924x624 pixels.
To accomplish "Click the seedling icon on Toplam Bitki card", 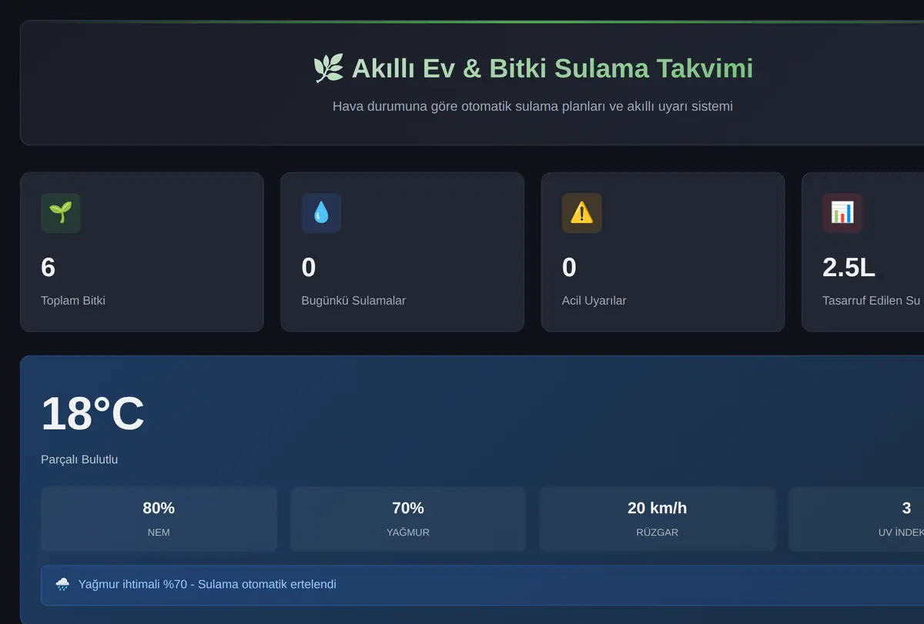I will pos(61,213).
